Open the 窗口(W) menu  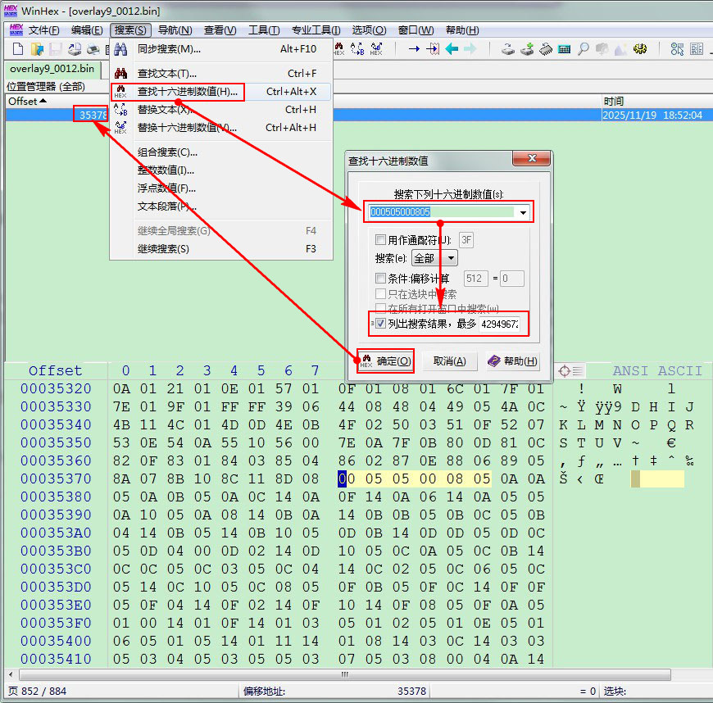[416, 30]
